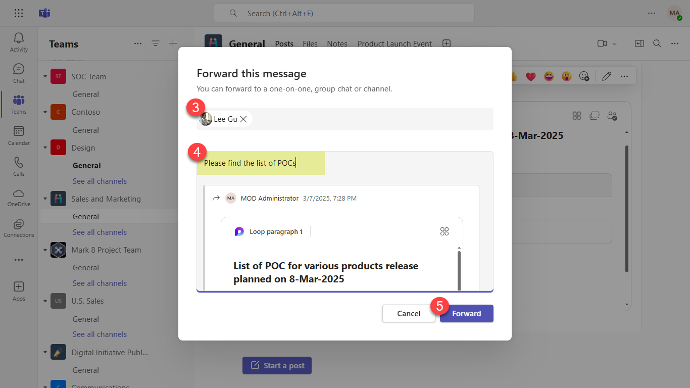Viewport: 690px width, 388px height.
Task: Collapse the Contoso team
Action: 45,112
